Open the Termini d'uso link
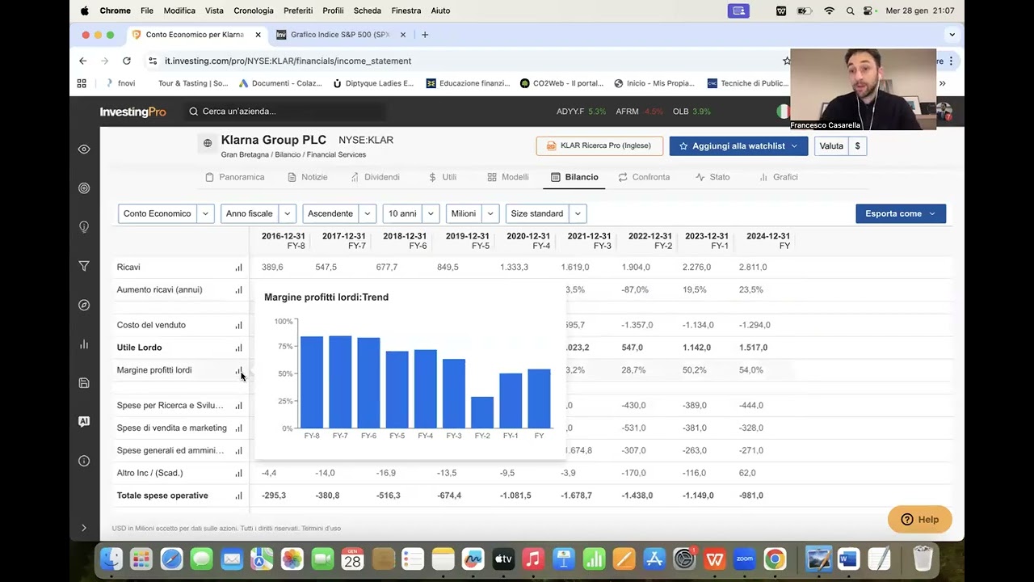The image size is (1034, 582). tap(322, 529)
